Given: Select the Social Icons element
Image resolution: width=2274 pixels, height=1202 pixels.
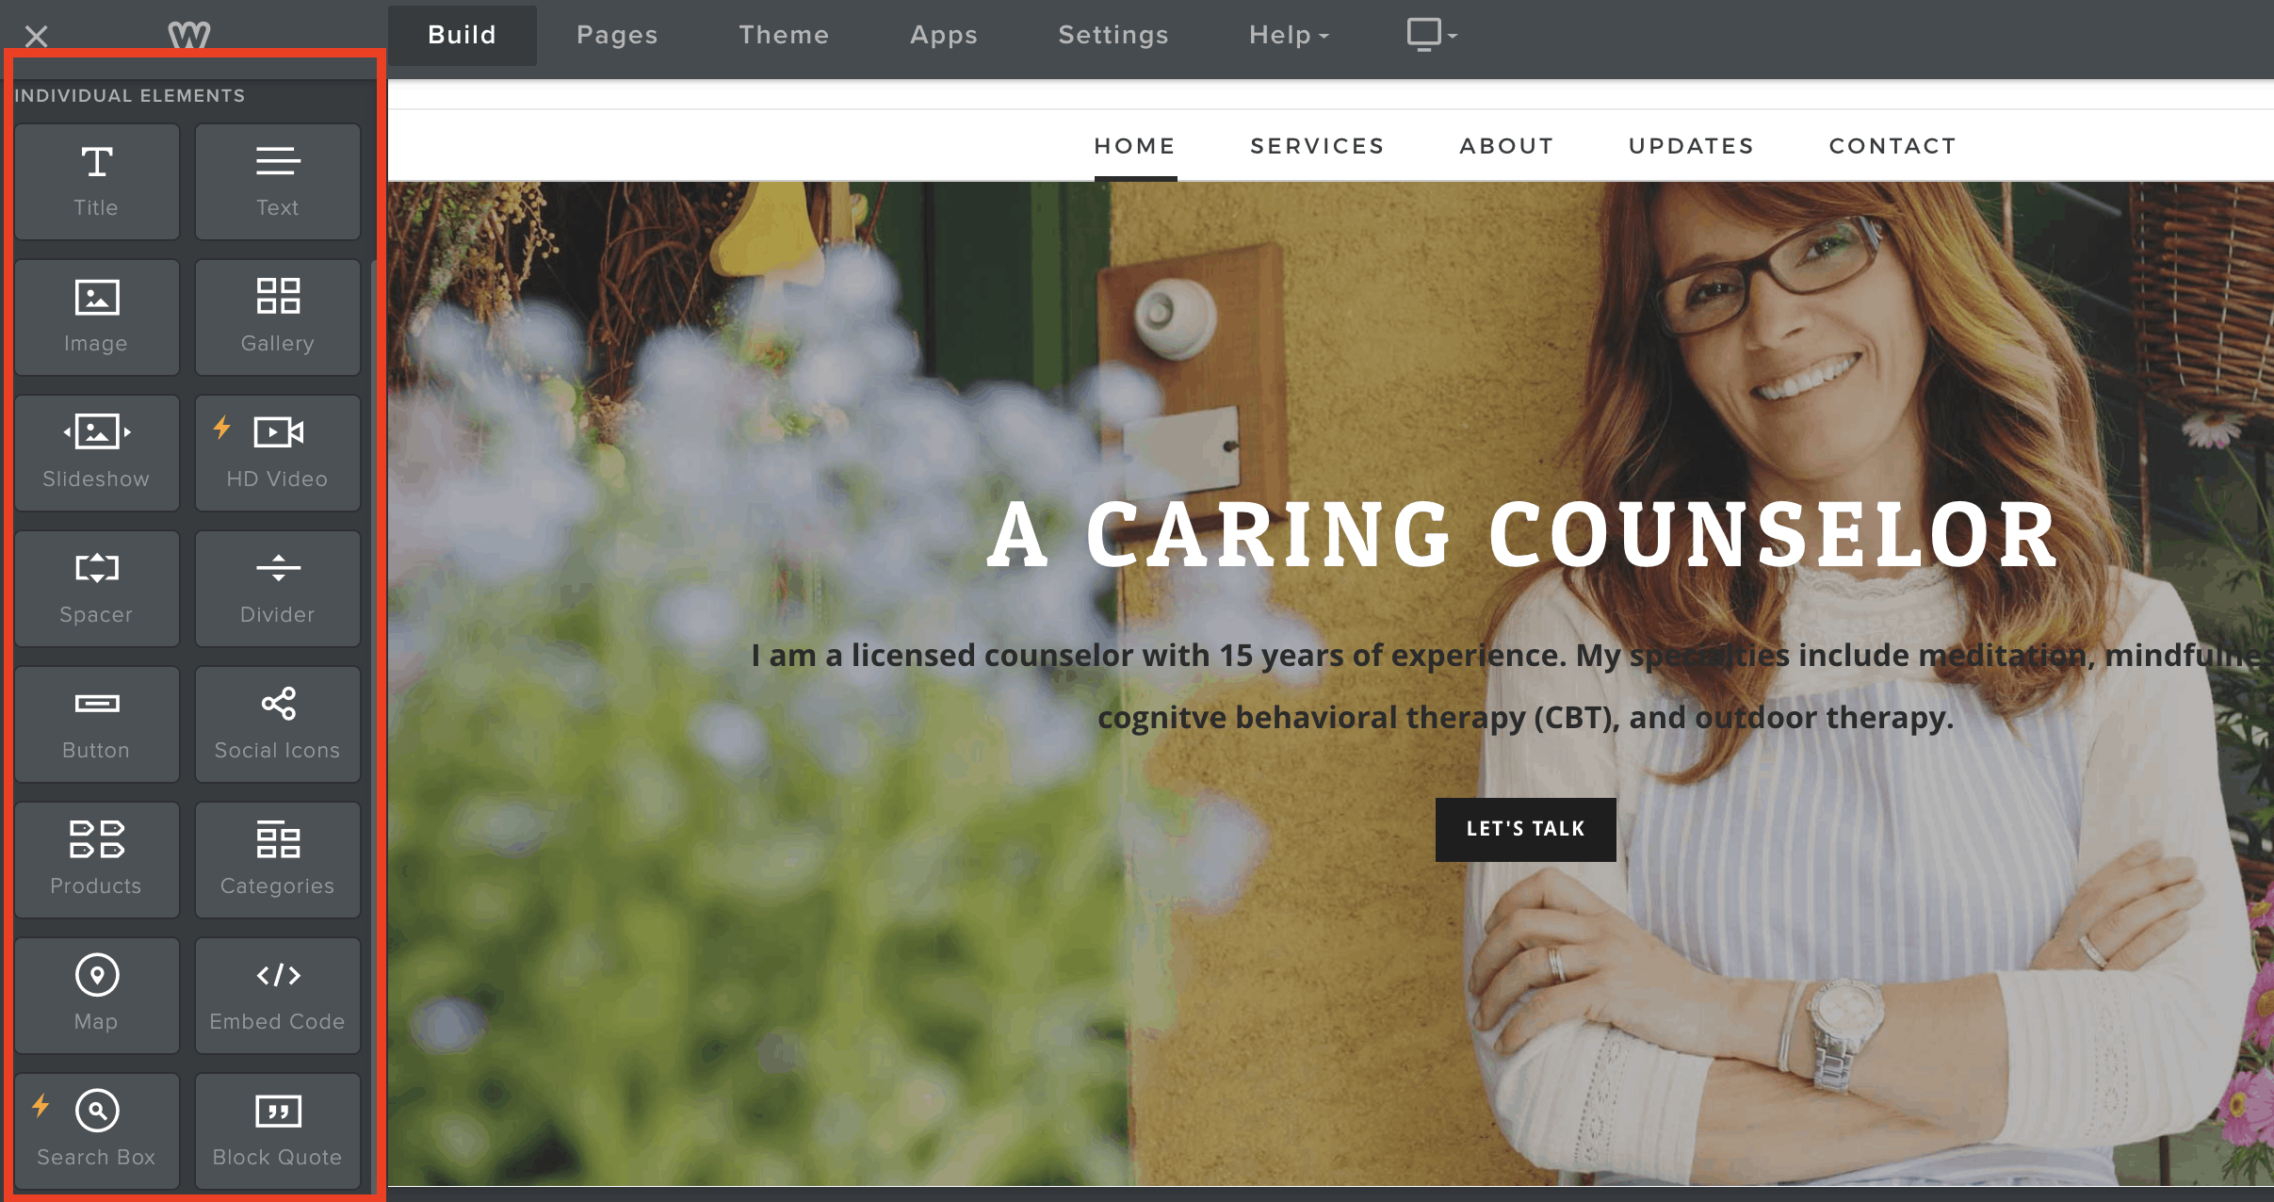Looking at the screenshot, I should click(278, 724).
